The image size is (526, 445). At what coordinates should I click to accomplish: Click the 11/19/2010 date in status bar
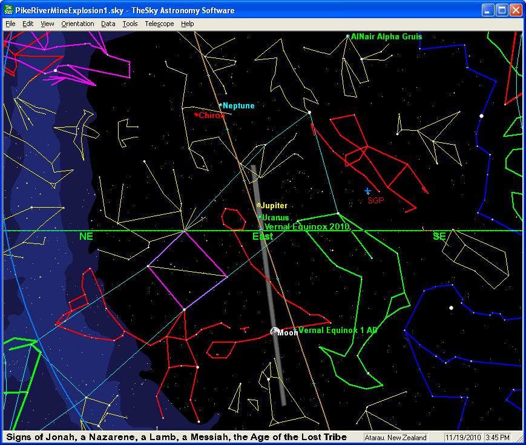coord(462,438)
